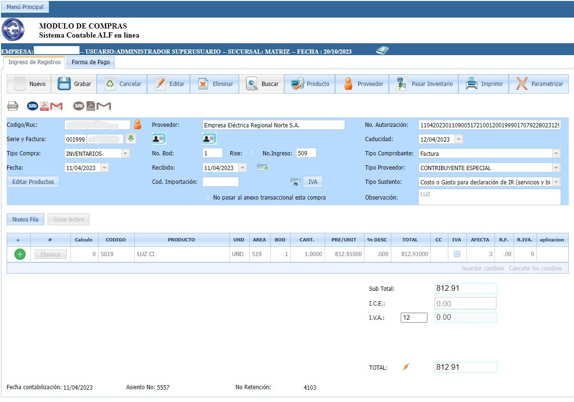Switch to the Forma de Pago tab
Image resolution: width=574 pixels, height=402 pixels.
tap(90, 62)
